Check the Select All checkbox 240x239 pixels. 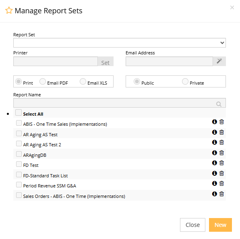[19, 112]
